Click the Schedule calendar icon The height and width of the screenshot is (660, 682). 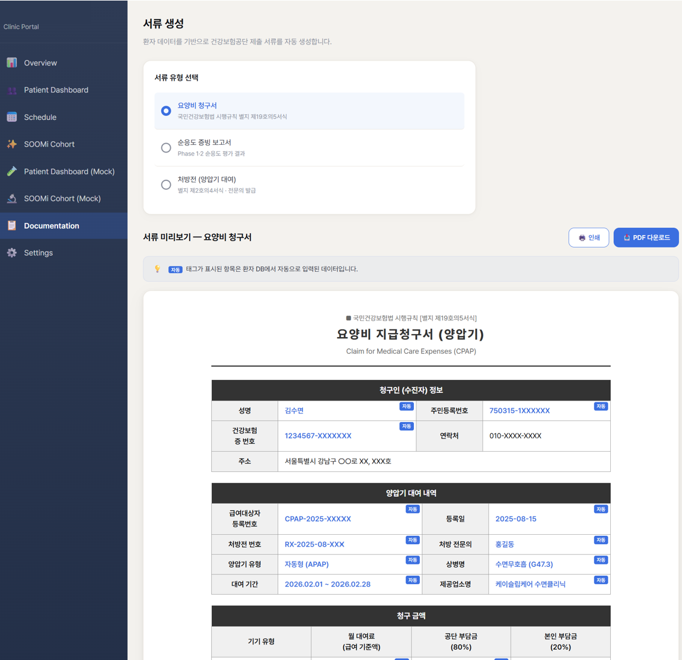(x=12, y=118)
